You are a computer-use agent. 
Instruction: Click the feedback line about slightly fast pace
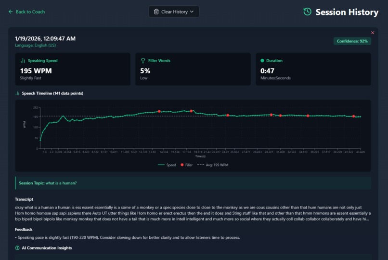pos(128,237)
